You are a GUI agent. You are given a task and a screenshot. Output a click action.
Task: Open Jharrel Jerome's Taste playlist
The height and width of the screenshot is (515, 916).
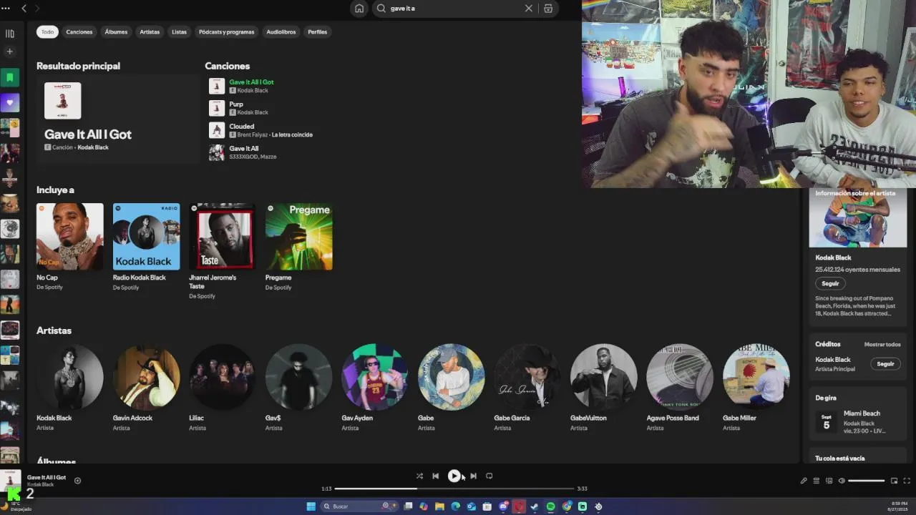[x=223, y=237]
